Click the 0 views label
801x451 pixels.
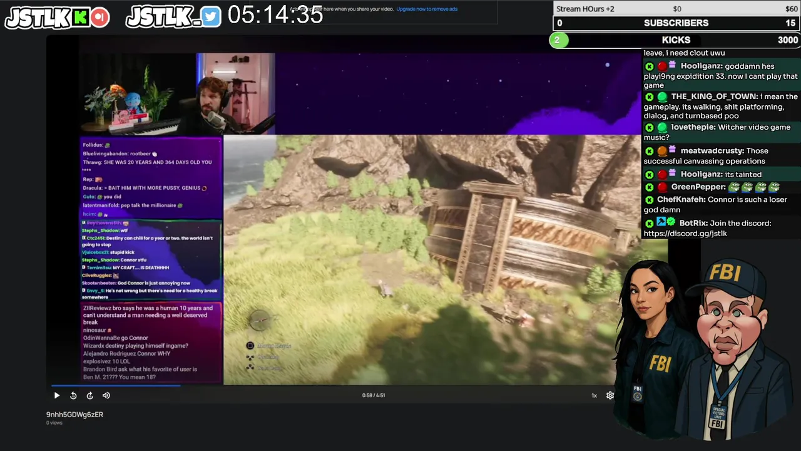tap(54, 423)
